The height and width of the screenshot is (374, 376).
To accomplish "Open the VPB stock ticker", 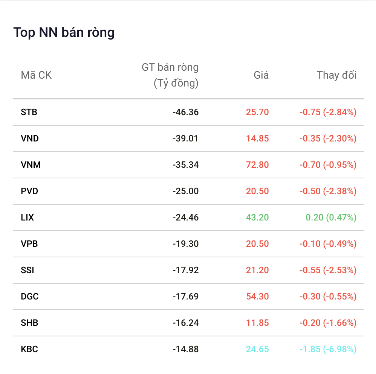I will coord(29,244).
